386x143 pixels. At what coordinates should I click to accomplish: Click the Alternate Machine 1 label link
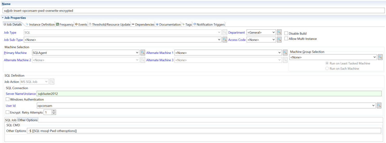tap(160, 53)
